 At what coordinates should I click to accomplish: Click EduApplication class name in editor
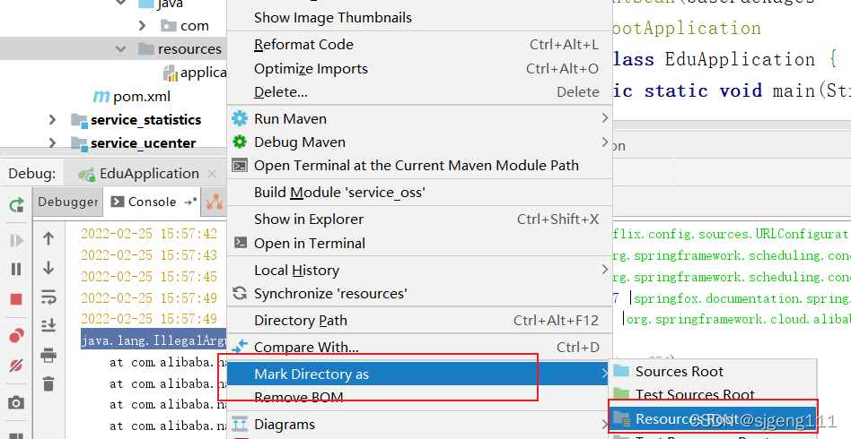[x=741, y=59]
